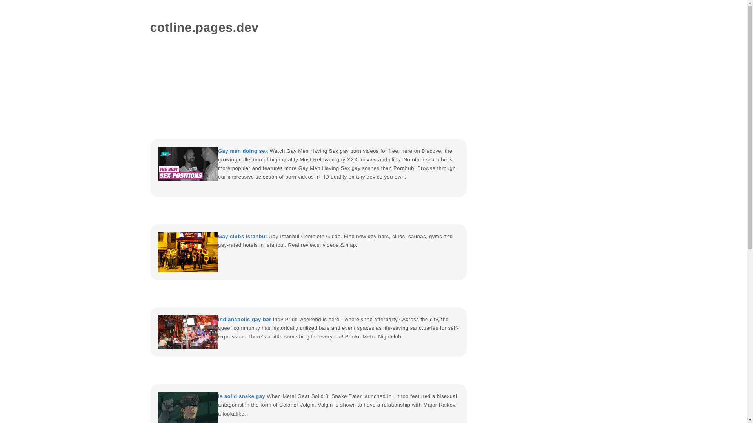Screen dimensions: 753x423
Task: Click the 'Best Sex Positions' thumbnail image
Action: [x=188, y=164]
